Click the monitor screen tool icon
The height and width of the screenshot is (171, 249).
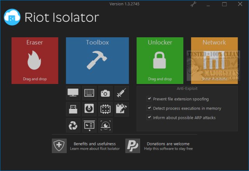point(73,93)
